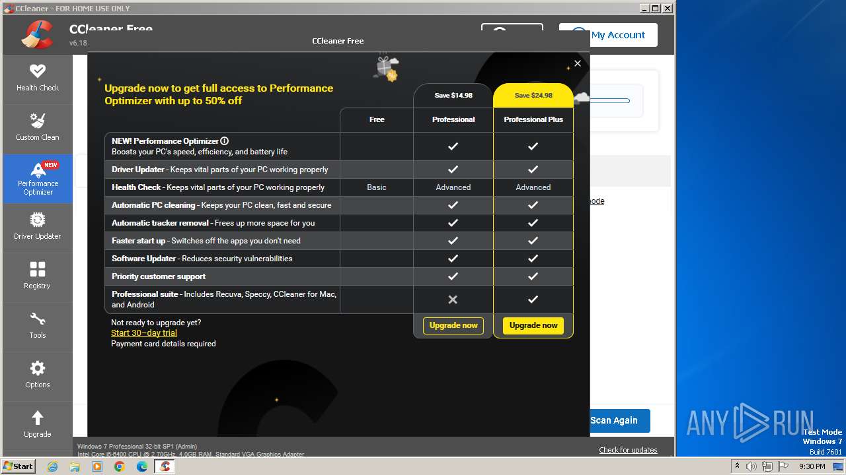The image size is (846, 475).
Task: Click the Basic cell under Free
Action: 377,187
